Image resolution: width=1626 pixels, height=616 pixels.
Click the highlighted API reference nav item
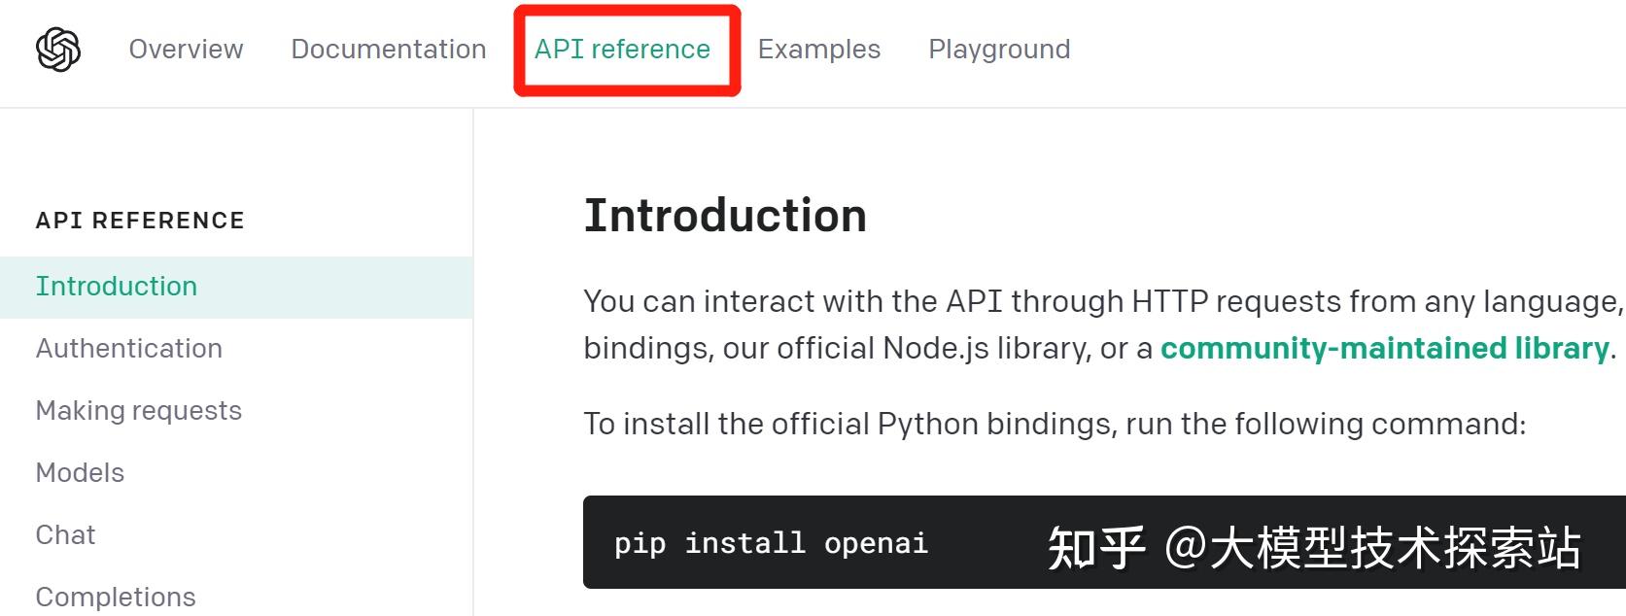click(x=625, y=49)
